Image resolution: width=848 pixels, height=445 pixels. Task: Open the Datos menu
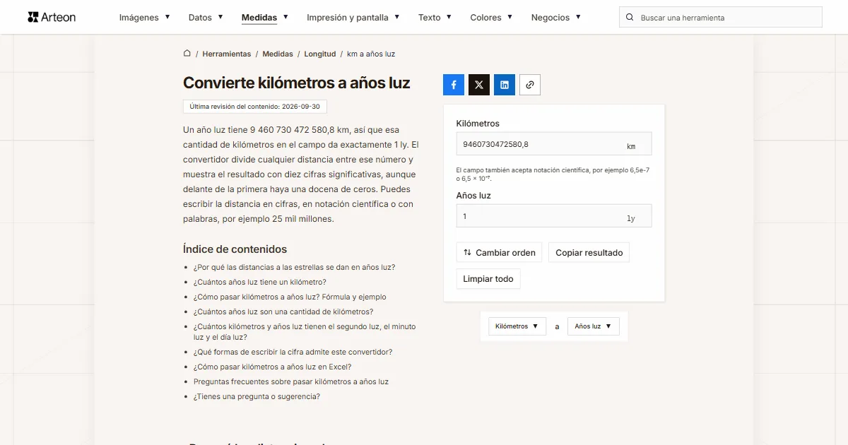(x=206, y=18)
